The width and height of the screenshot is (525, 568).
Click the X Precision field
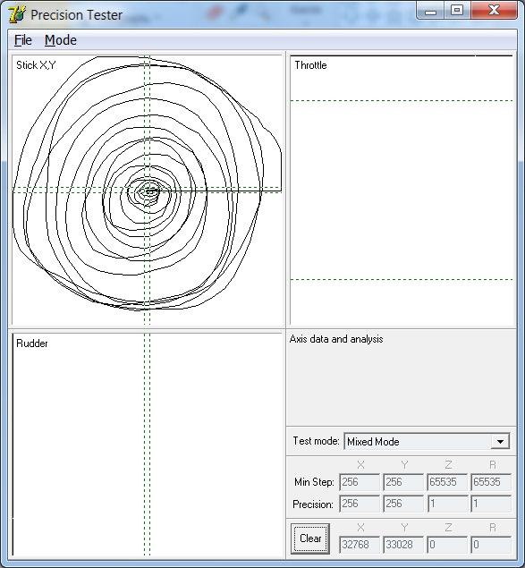360,504
